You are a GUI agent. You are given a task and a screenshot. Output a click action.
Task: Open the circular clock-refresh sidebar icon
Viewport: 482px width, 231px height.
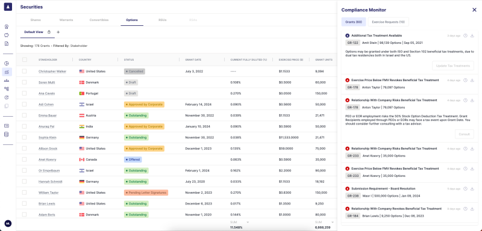coord(7,97)
